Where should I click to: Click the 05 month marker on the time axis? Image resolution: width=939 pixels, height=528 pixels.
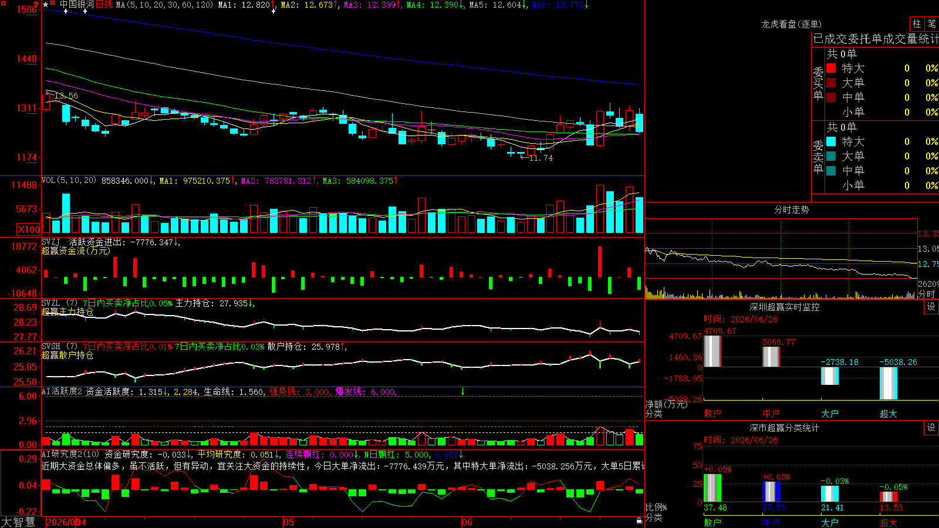tap(288, 522)
